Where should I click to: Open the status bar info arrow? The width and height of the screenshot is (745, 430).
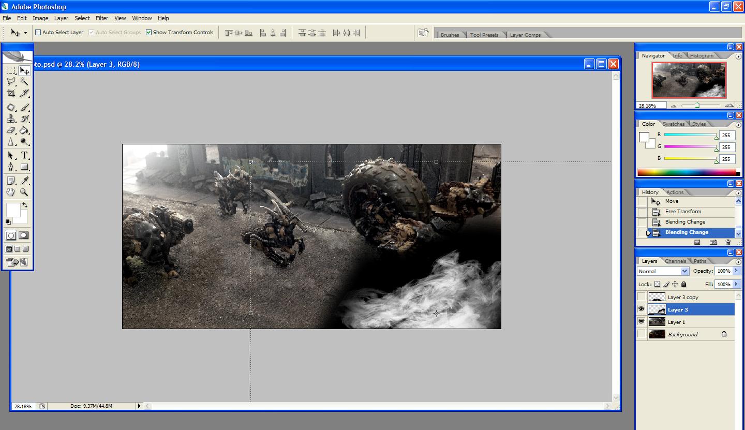coord(139,406)
